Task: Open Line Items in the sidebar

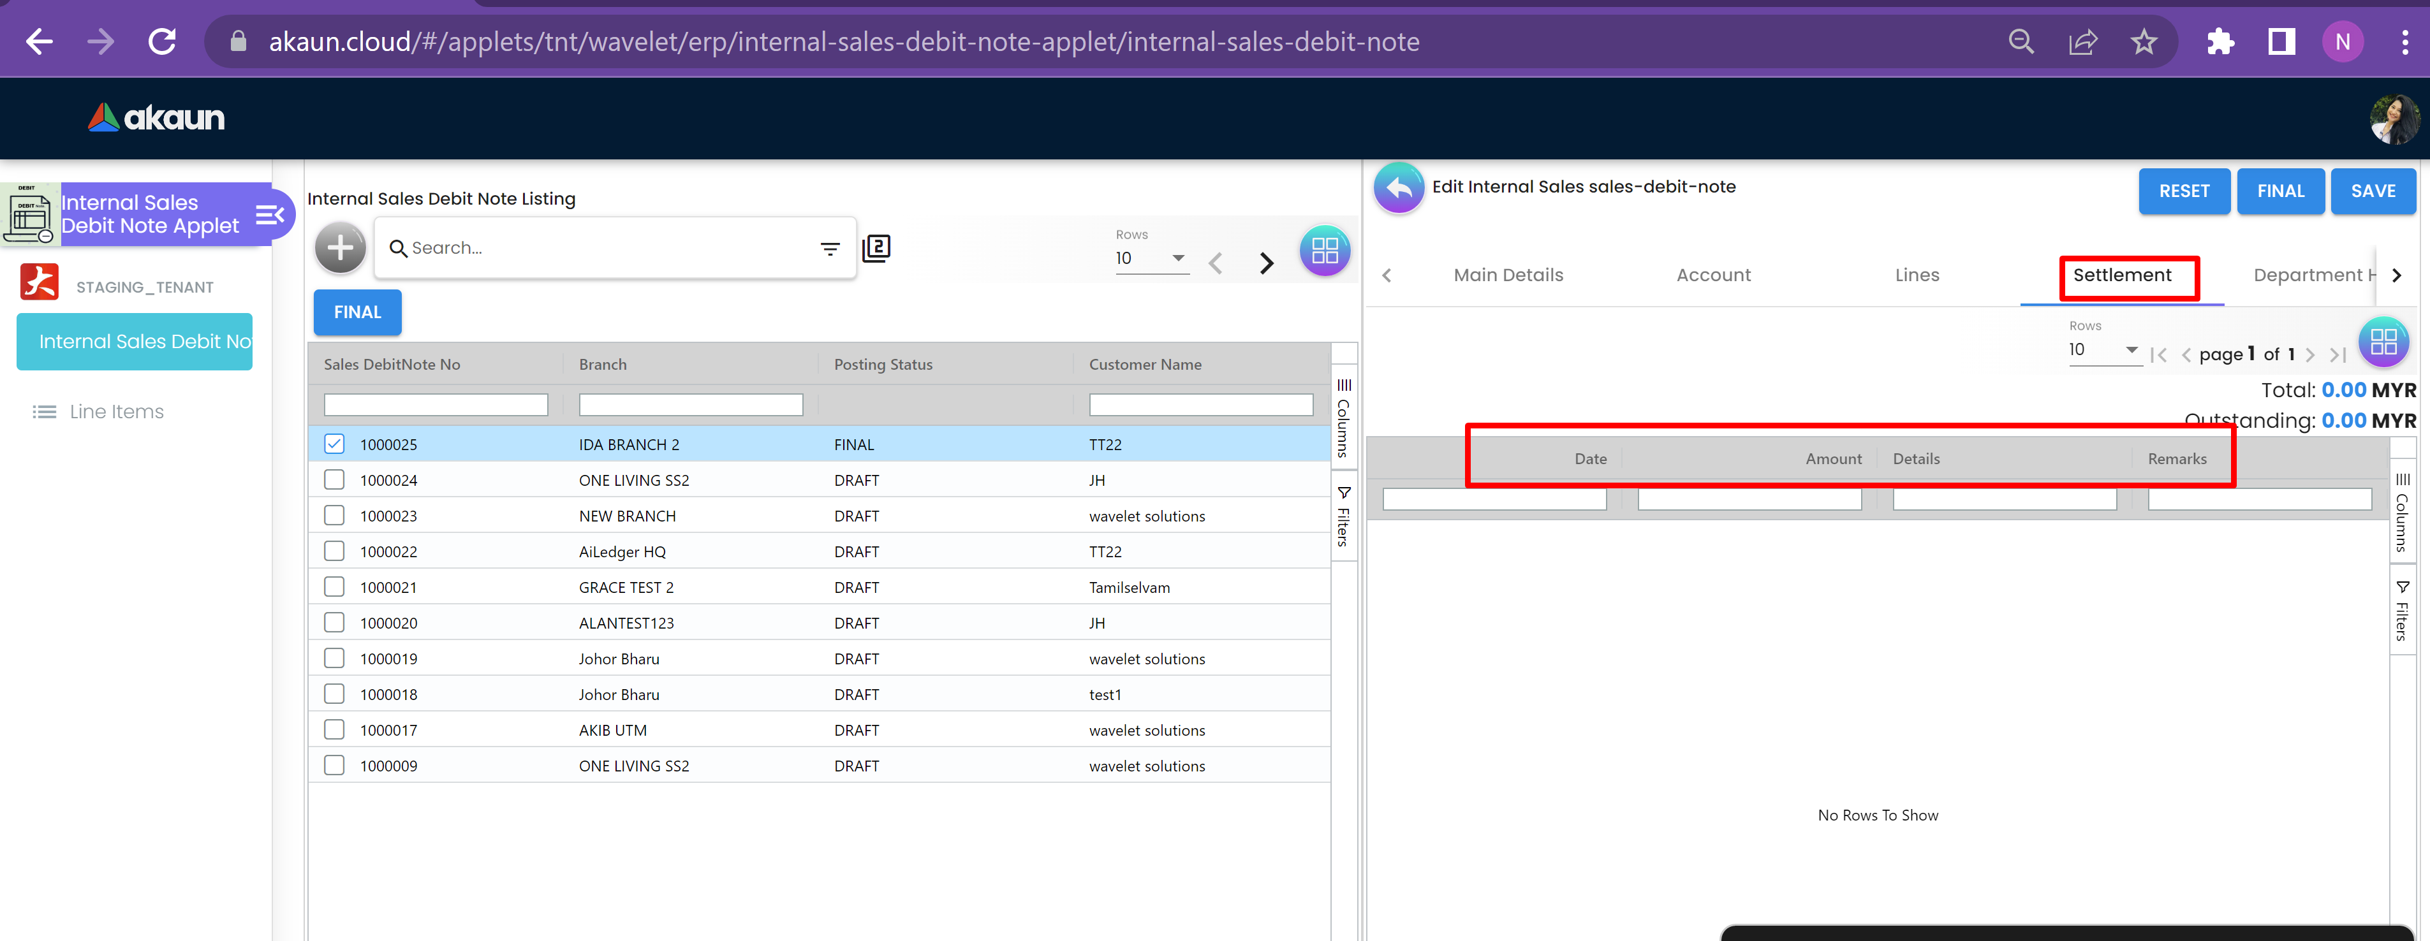Action: click(116, 412)
